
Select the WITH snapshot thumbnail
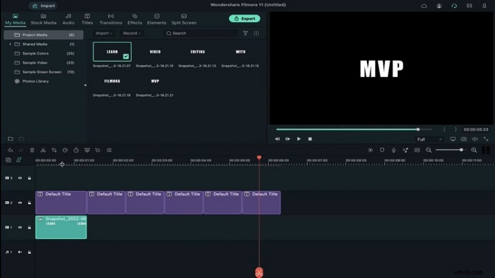(x=240, y=52)
